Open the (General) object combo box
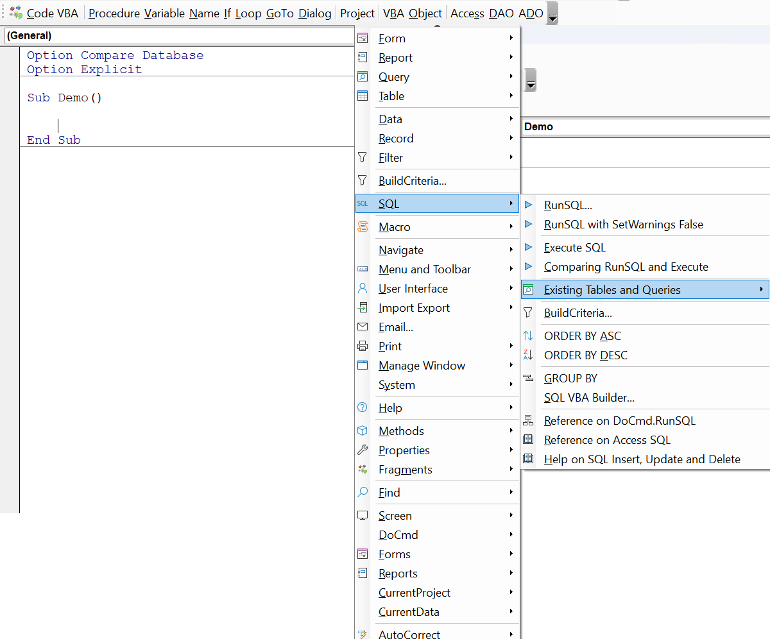 tap(178, 36)
